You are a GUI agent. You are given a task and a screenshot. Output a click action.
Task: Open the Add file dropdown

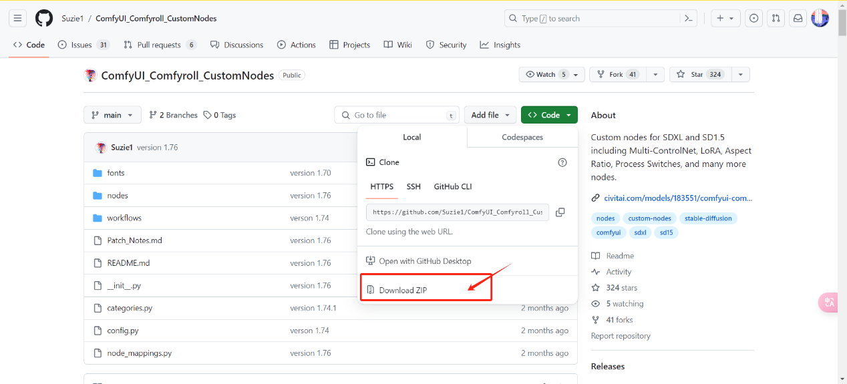490,115
